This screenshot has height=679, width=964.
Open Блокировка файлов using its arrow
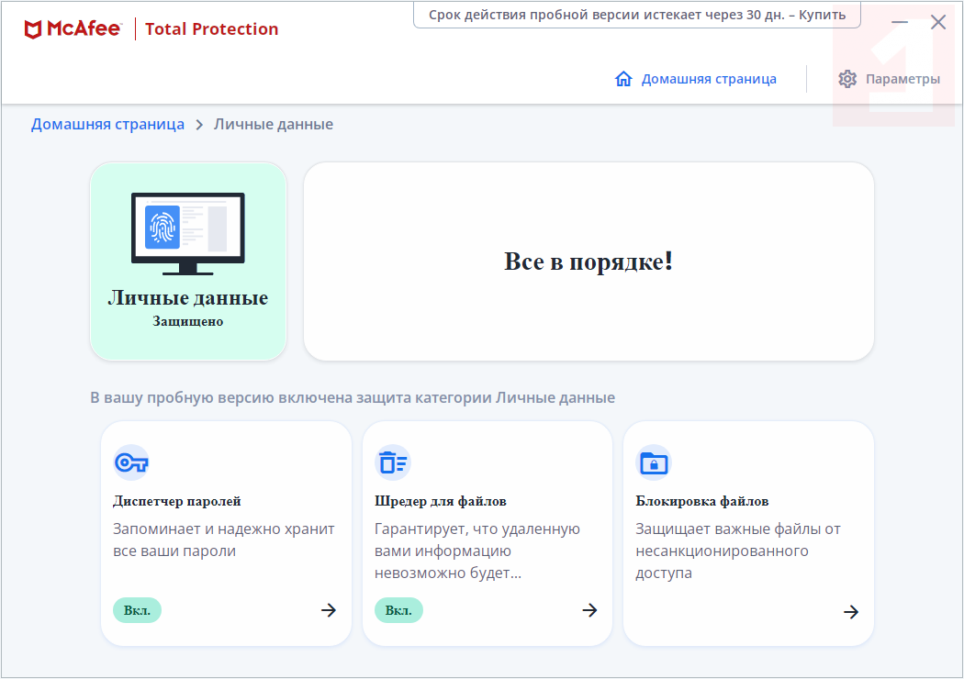(x=851, y=611)
